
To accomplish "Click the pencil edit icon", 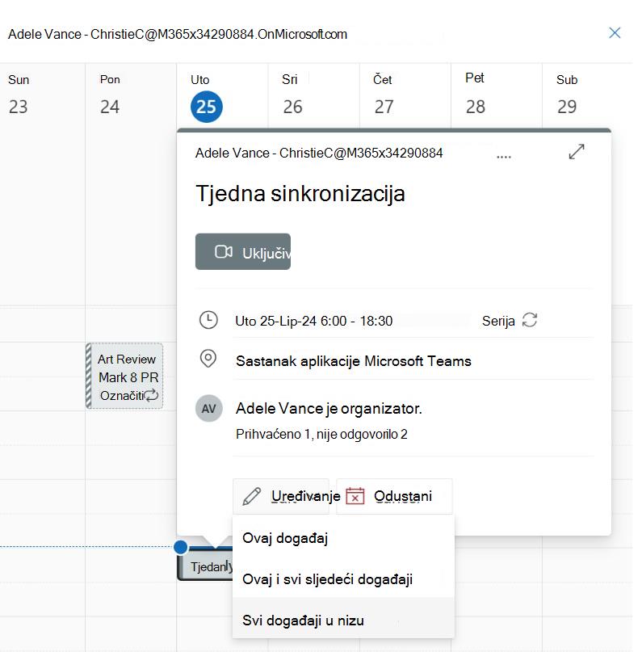I will 251,497.
